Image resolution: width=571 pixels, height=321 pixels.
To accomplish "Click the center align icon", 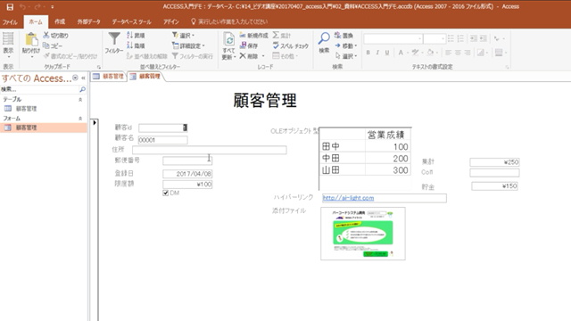I will pos(458,53).
